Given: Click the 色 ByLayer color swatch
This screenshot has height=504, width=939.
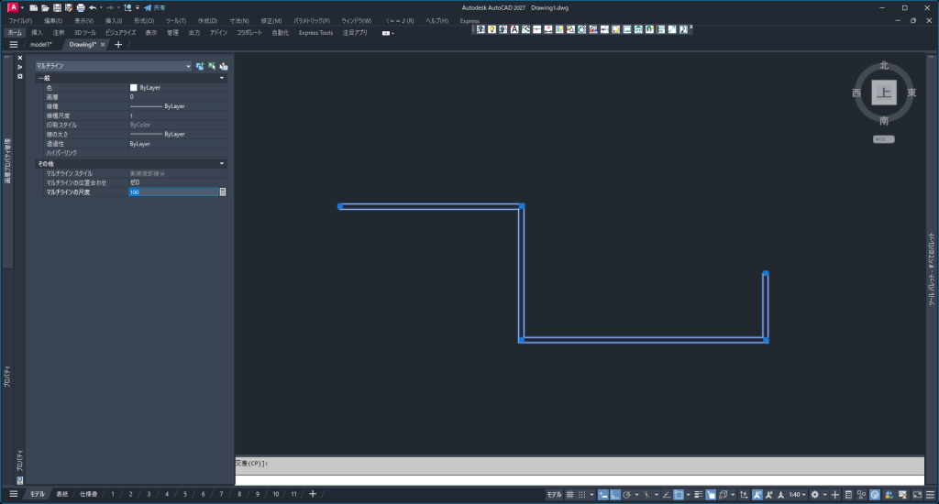Looking at the screenshot, I should (x=133, y=87).
